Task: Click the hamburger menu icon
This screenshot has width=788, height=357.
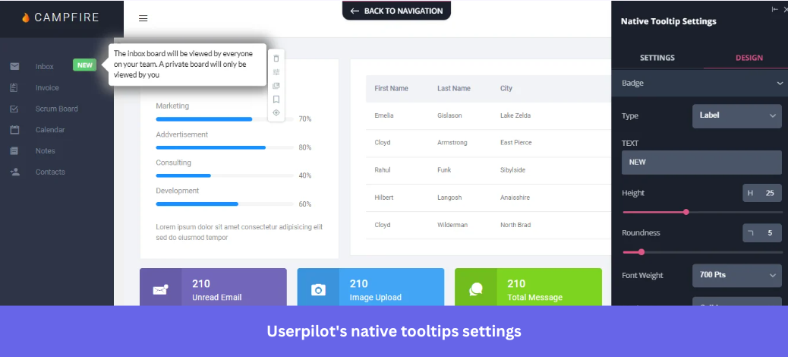Action: click(x=143, y=18)
